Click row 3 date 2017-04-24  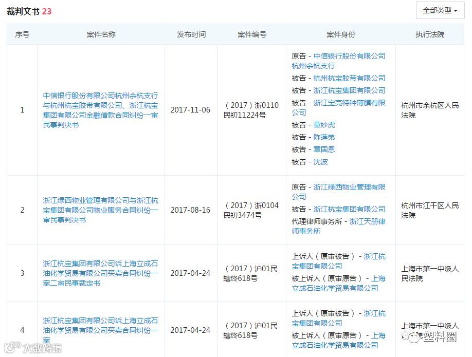pos(190,273)
